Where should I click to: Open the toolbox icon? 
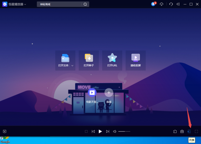(182, 132)
